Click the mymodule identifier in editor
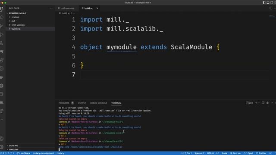Screen dimensions: 276x155 click(122, 47)
